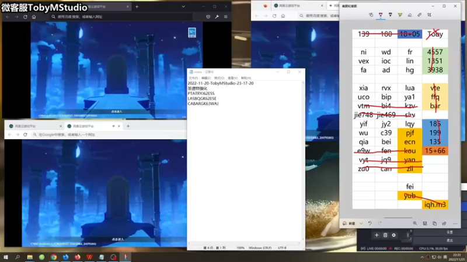This screenshot has height=262, width=467.
Task: Select the black pencil tool
Action: point(391,15)
